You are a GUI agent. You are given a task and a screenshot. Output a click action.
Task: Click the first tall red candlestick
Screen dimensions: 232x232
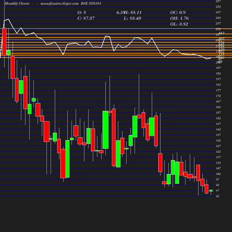[x=4, y=42]
